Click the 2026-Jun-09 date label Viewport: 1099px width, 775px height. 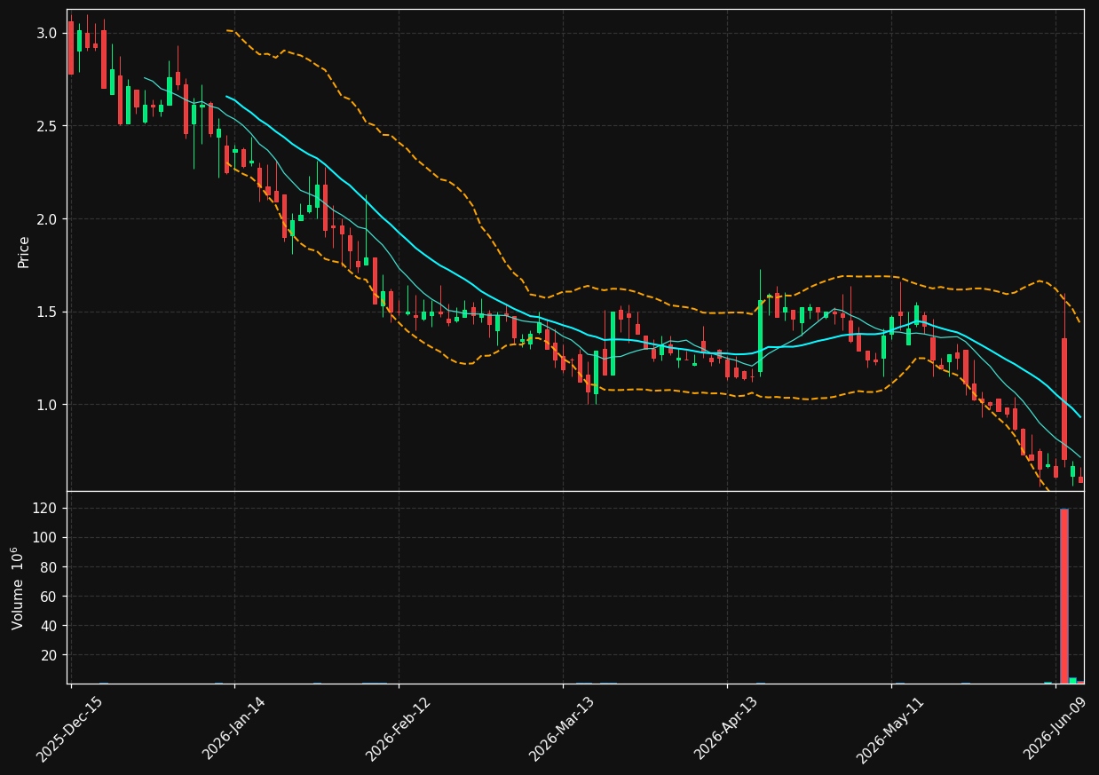pos(1056,730)
